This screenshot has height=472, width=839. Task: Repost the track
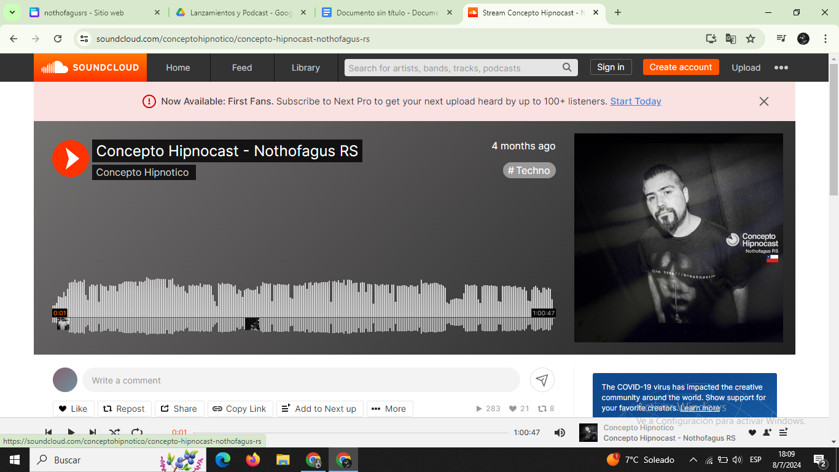123,409
